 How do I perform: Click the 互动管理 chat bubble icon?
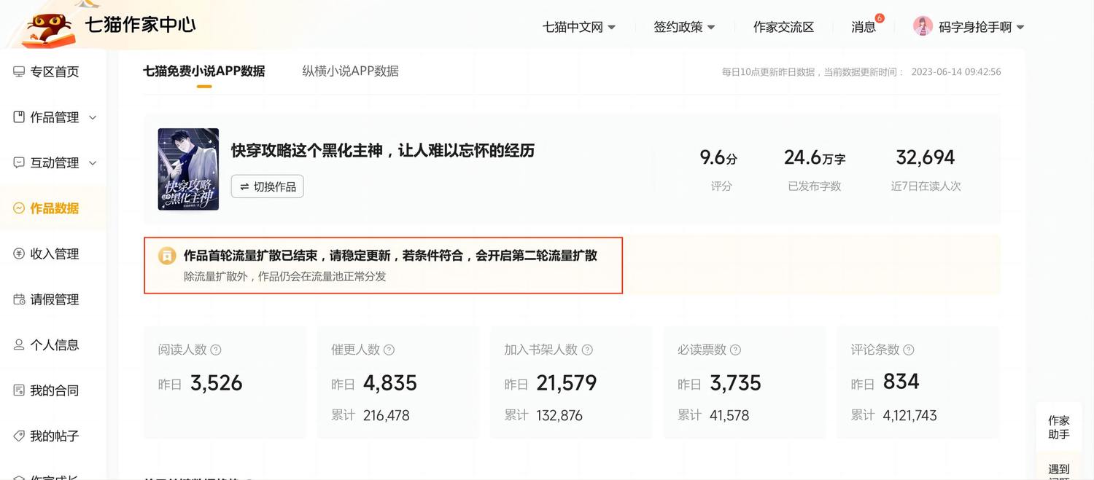[19, 162]
